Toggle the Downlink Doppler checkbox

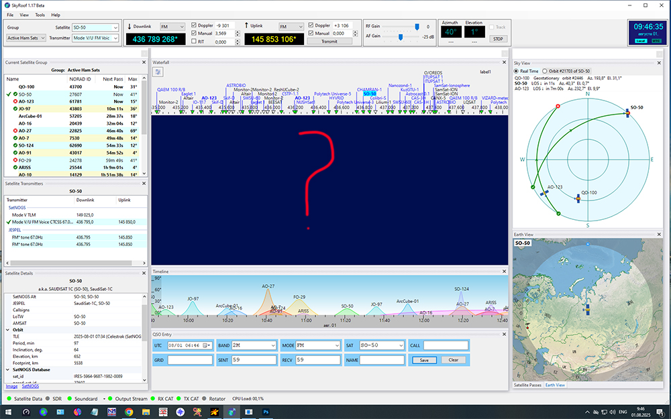point(194,25)
